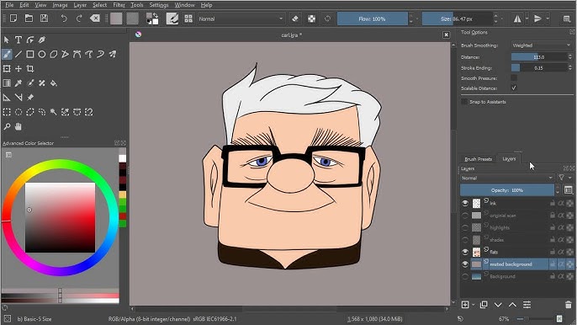Undo the last action
577x325 pixels.
(64, 19)
